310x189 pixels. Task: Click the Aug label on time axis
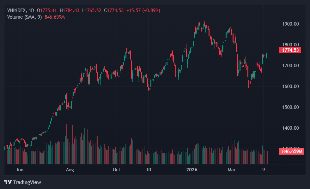[x=70, y=170]
